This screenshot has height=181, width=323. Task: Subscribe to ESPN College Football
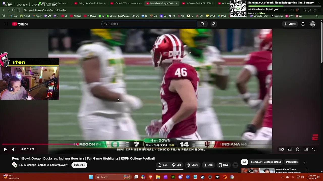[79, 165]
